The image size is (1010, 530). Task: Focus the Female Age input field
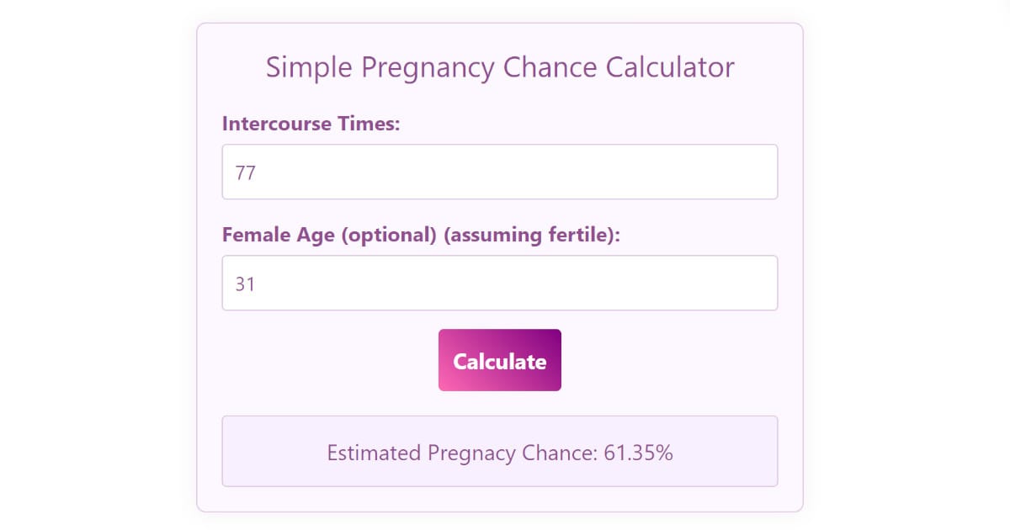point(499,283)
